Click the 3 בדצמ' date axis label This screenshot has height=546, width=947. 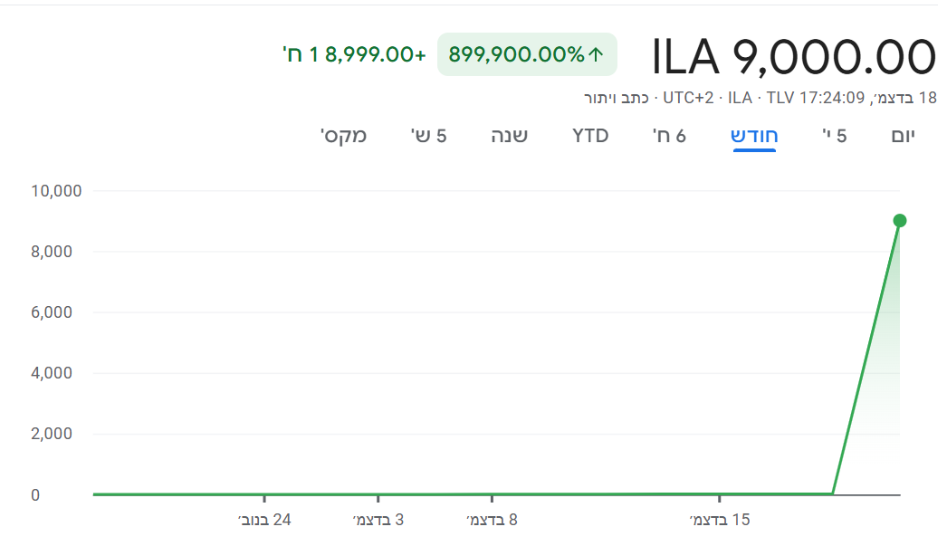(x=378, y=520)
